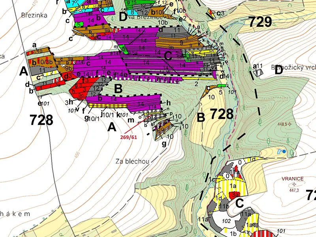This screenshot has height=237, width=316.
Task: Click the blue dot marker at the pond
Action: [x=284, y=151]
